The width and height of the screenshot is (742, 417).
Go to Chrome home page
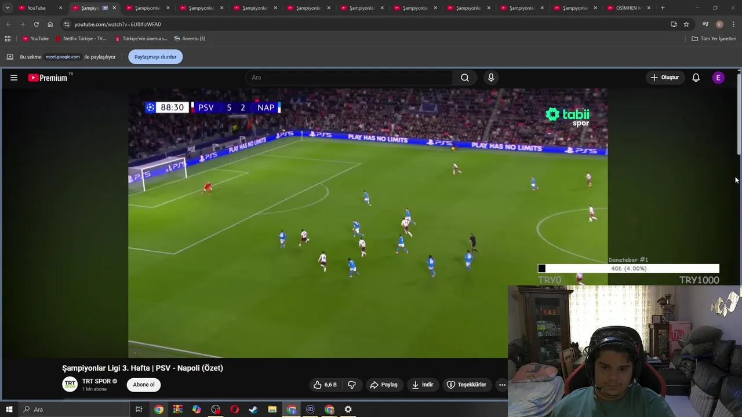[x=50, y=24]
